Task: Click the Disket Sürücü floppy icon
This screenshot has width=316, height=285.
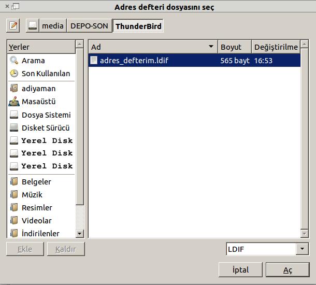Action: pyautogui.click(x=14, y=127)
